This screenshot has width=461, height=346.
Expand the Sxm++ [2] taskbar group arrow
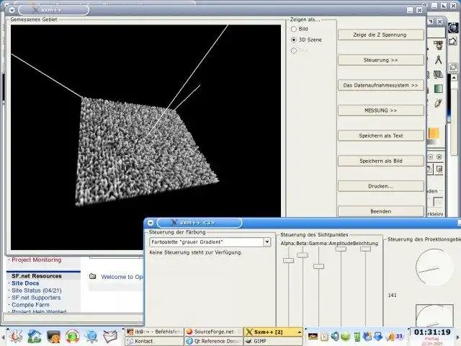300,332
